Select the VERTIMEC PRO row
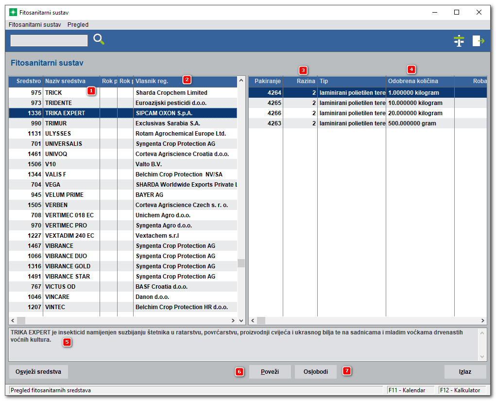The image size is (496, 401). [x=123, y=226]
